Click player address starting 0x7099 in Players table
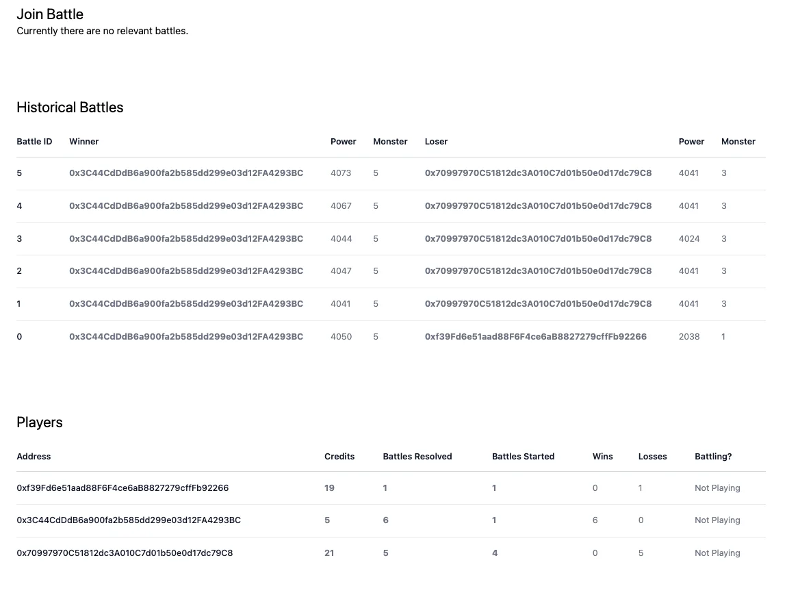 point(125,553)
